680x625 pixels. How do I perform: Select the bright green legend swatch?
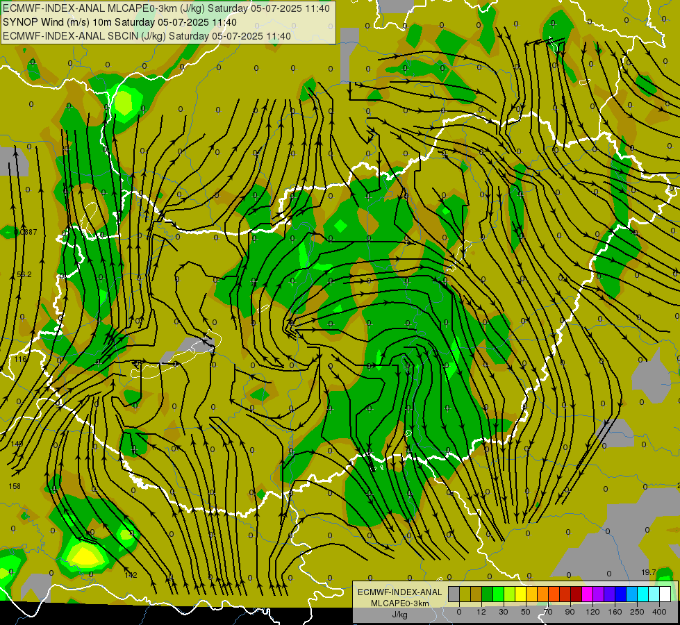point(499,594)
